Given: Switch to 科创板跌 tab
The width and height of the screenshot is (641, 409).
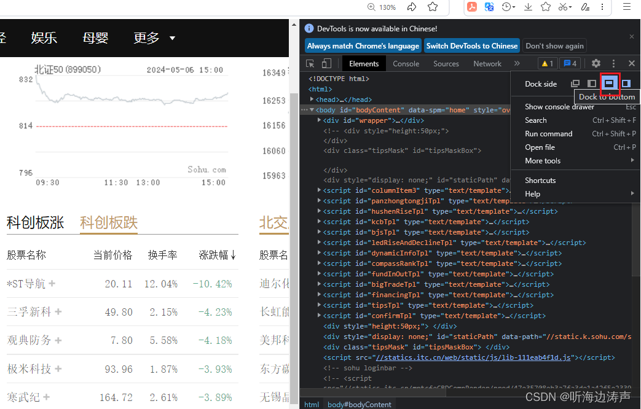Looking at the screenshot, I should [109, 223].
